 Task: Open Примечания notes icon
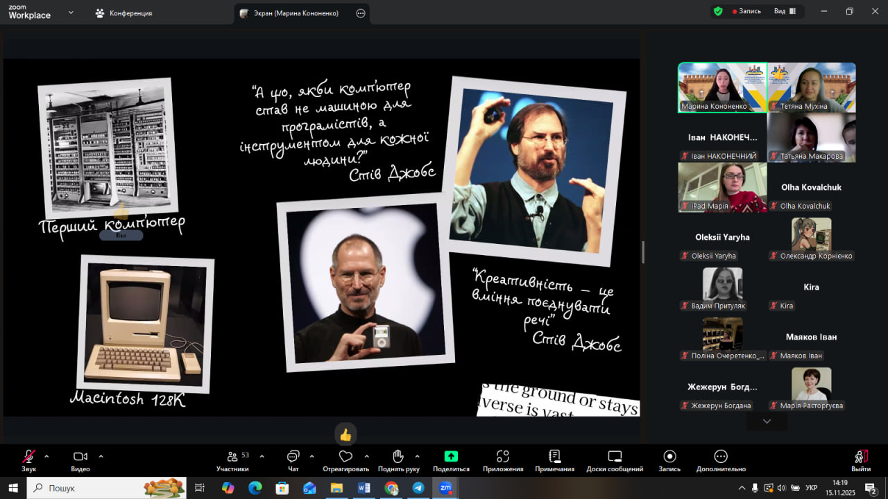pos(554,457)
